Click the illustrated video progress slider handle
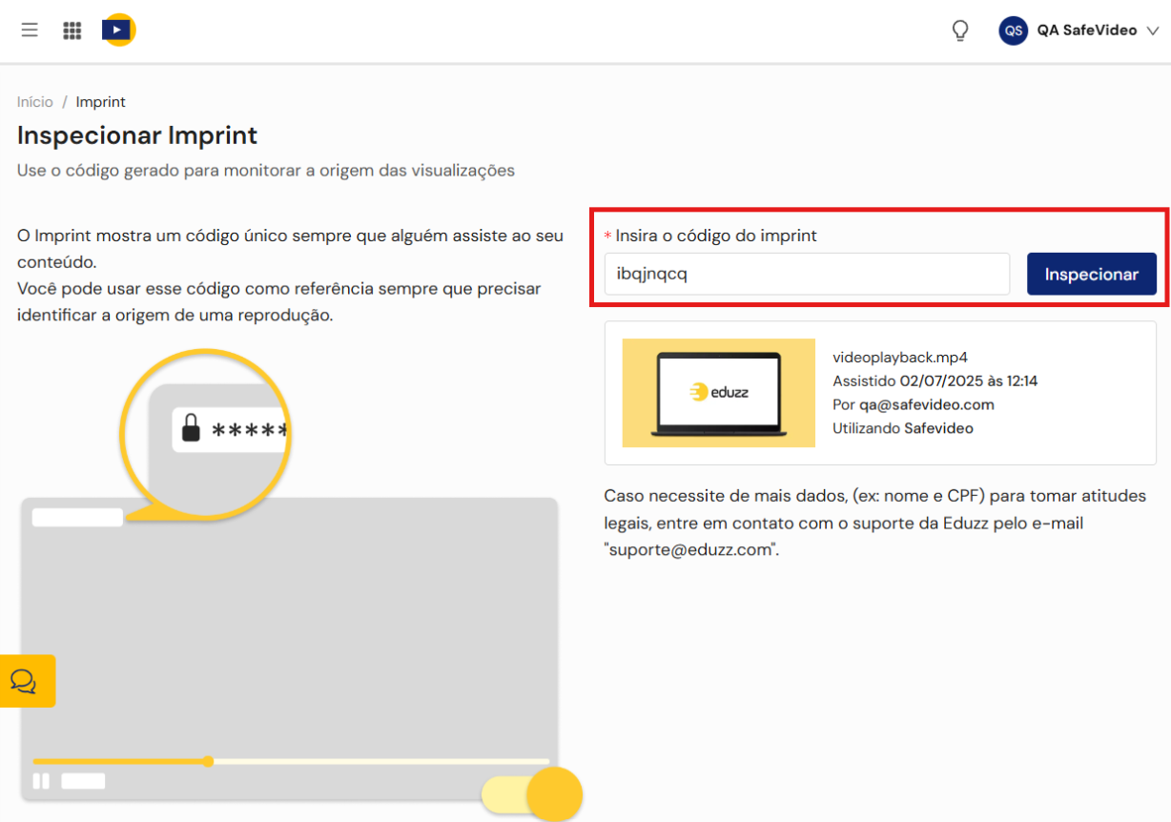1171x822 pixels. (x=208, y=761)
